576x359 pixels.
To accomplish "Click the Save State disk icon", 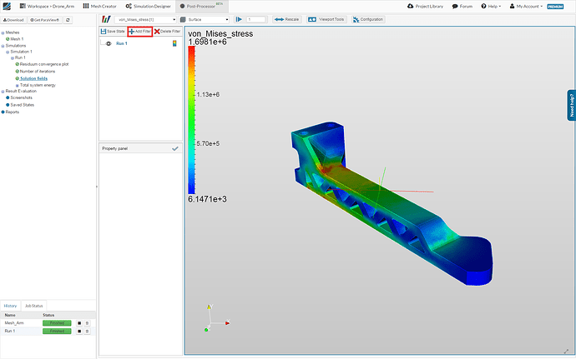I will pyautogui.click(x=104, y=31).
